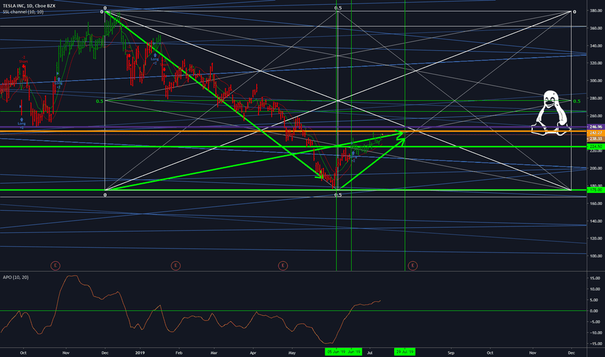Open the TESLA INC, 1D, Cboe BZX title
Viewport: 605px width, 357px height.
(x=29, y=6)
